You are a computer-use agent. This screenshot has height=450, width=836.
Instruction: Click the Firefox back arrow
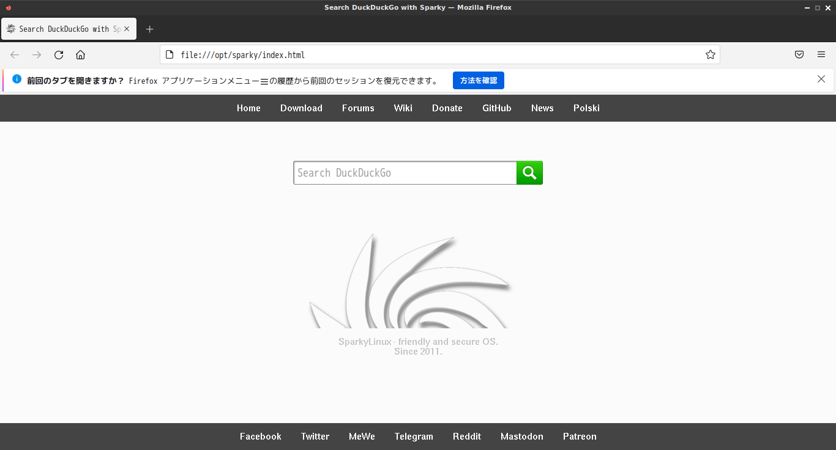(15, 55)
